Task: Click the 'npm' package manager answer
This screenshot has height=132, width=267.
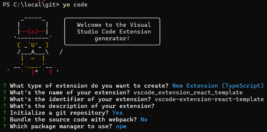Action: point(121,126)
